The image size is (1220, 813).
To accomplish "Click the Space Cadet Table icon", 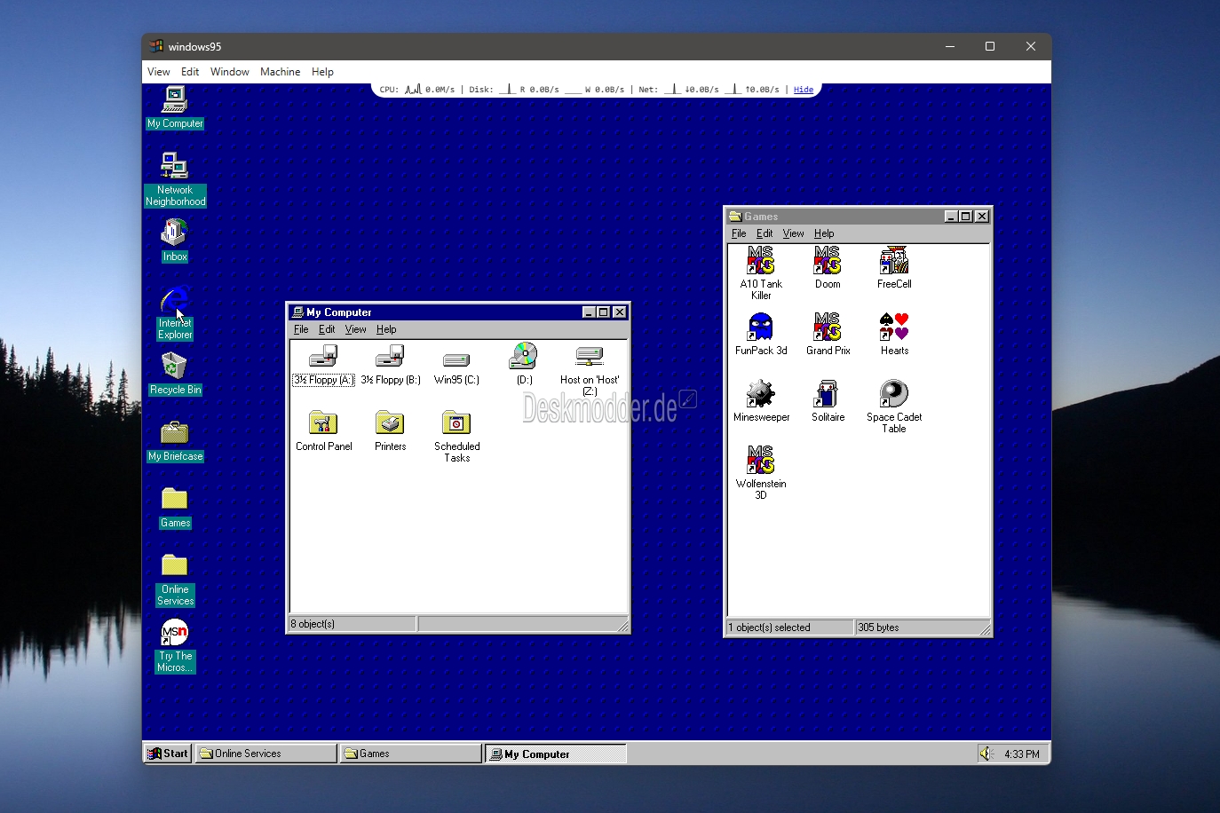I will 893,395.
